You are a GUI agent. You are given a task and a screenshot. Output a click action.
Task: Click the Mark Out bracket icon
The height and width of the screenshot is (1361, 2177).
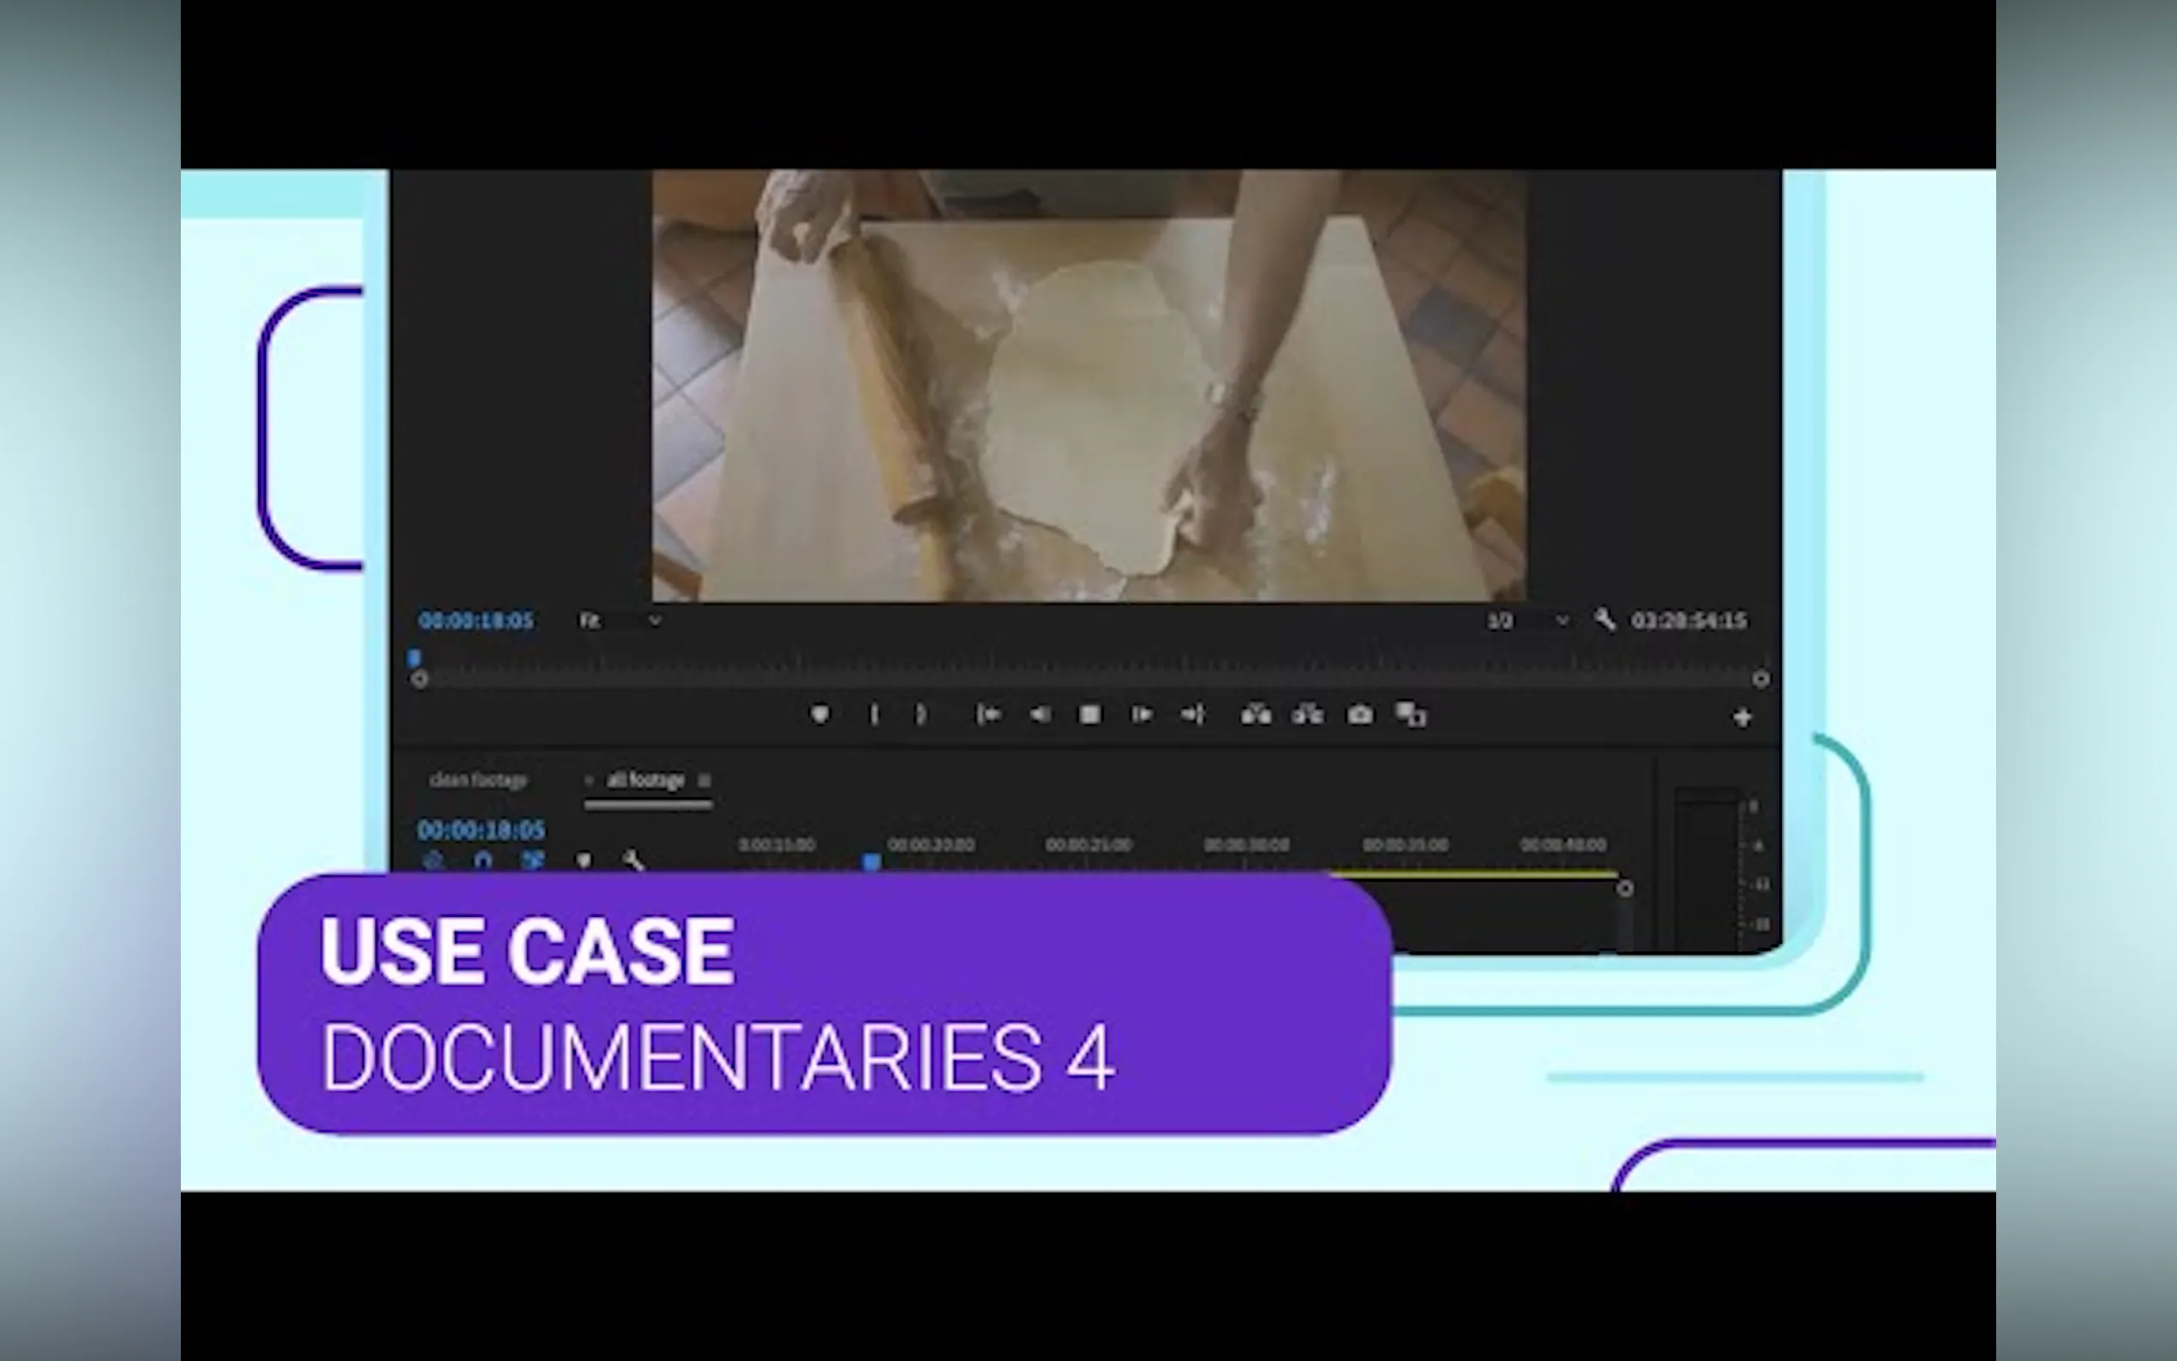click(x=921, y=715)
